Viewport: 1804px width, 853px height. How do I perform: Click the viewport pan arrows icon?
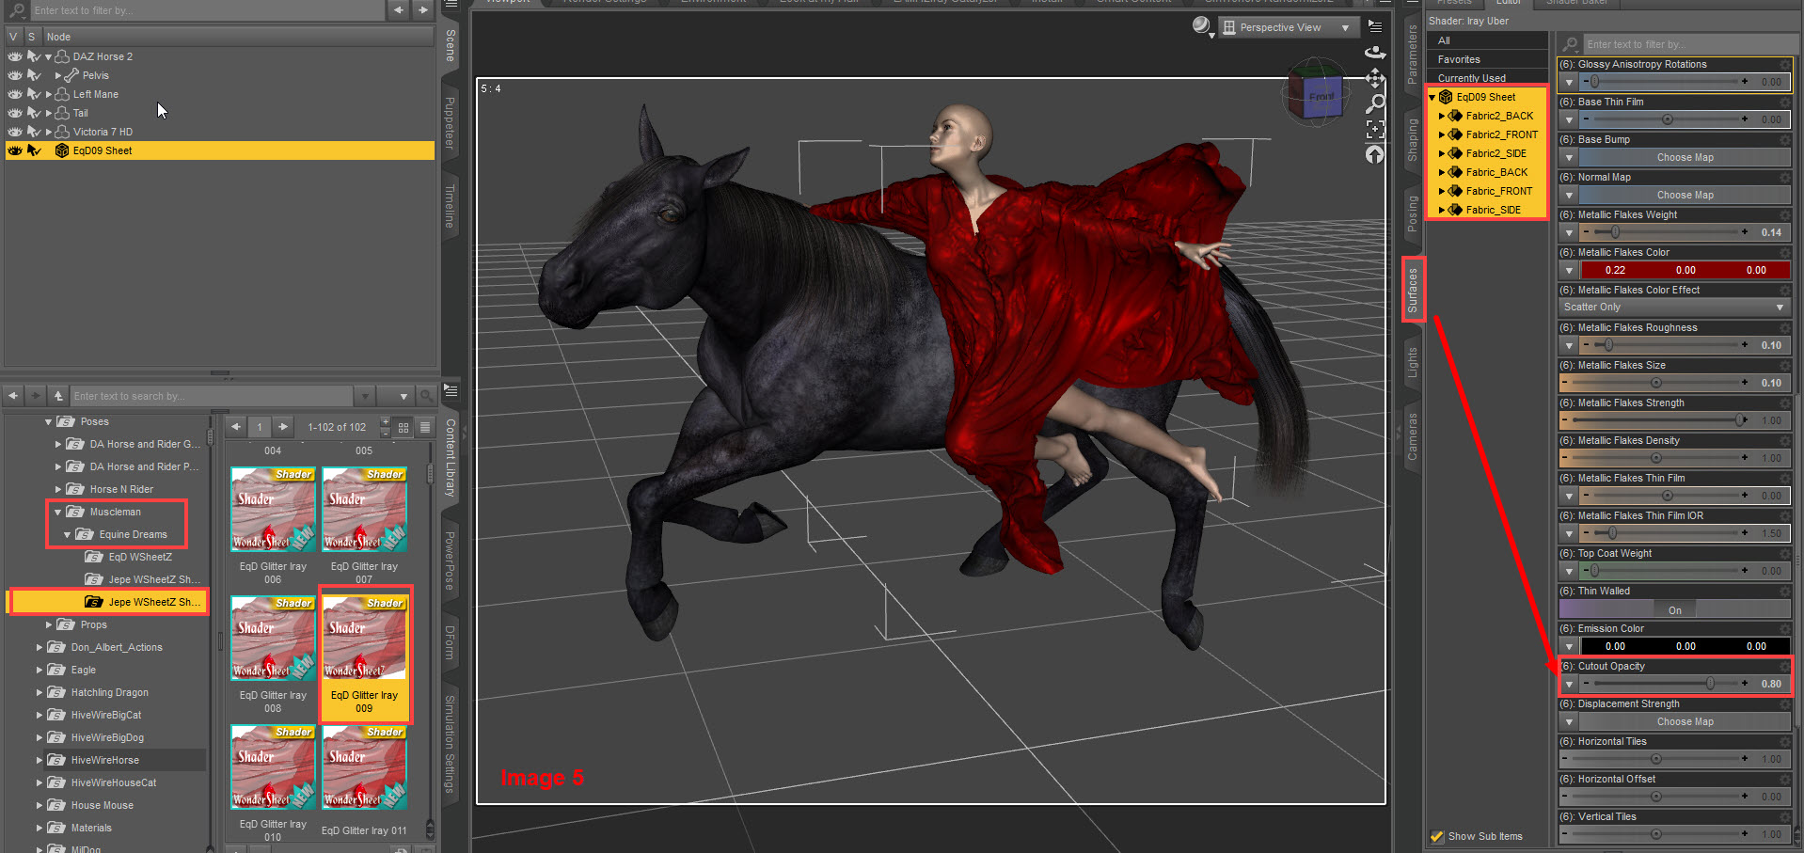click(1375, 78)
